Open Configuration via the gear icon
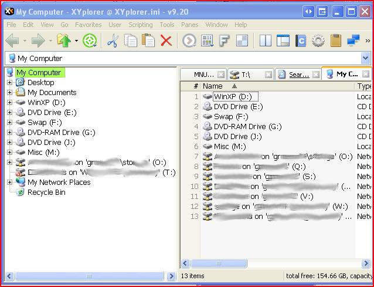Image resolution: width=374 pixels, height=287 pixels. pos(318,40)
